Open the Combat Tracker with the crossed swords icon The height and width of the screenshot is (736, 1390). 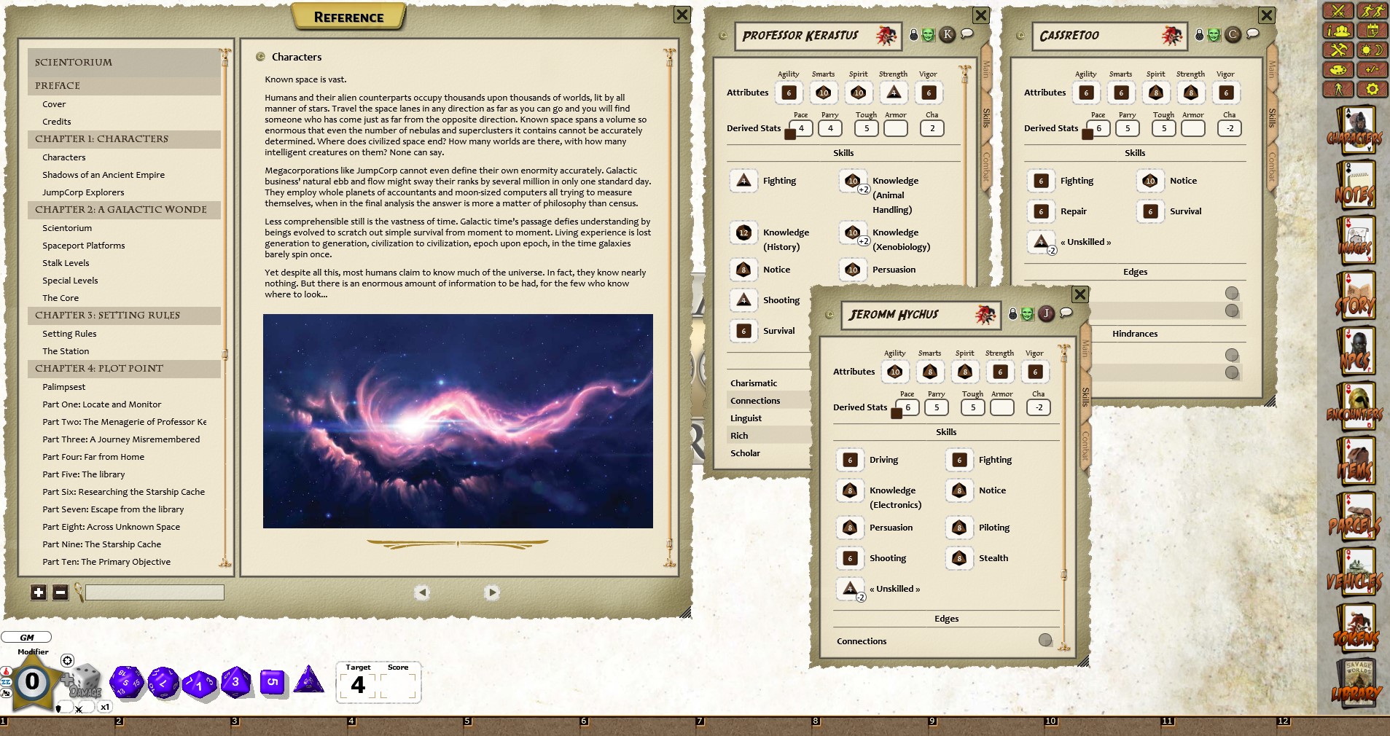[x=1338, y=10]
